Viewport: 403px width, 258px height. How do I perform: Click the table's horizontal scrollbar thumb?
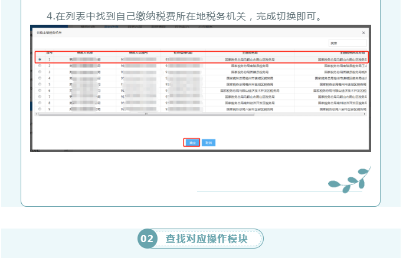(146, 114)
